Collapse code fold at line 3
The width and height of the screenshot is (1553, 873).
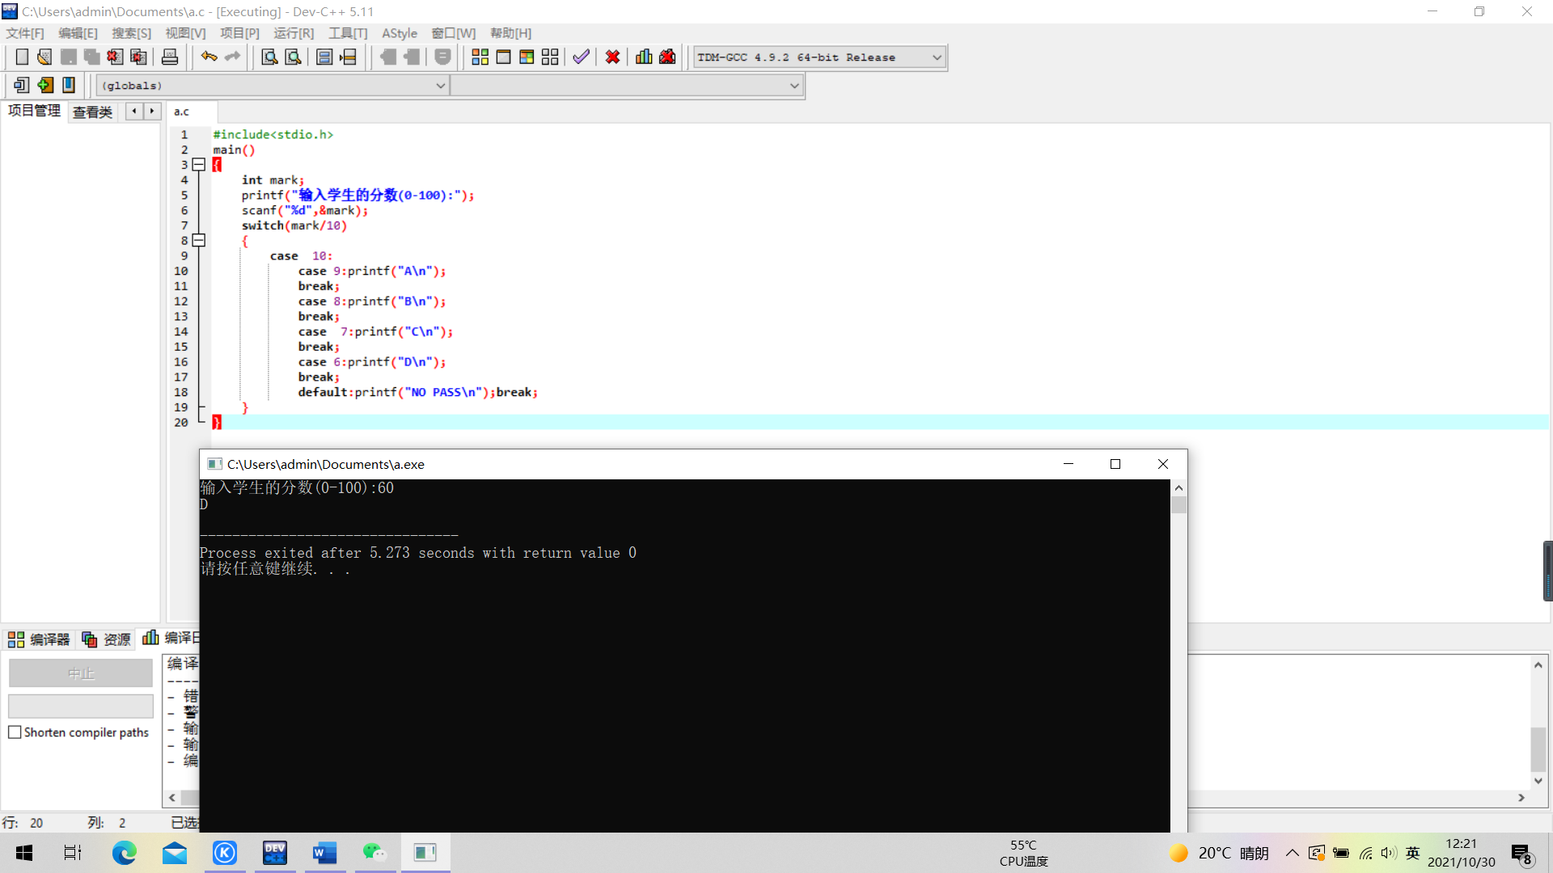pyautogui.click(x=199, y=165)
